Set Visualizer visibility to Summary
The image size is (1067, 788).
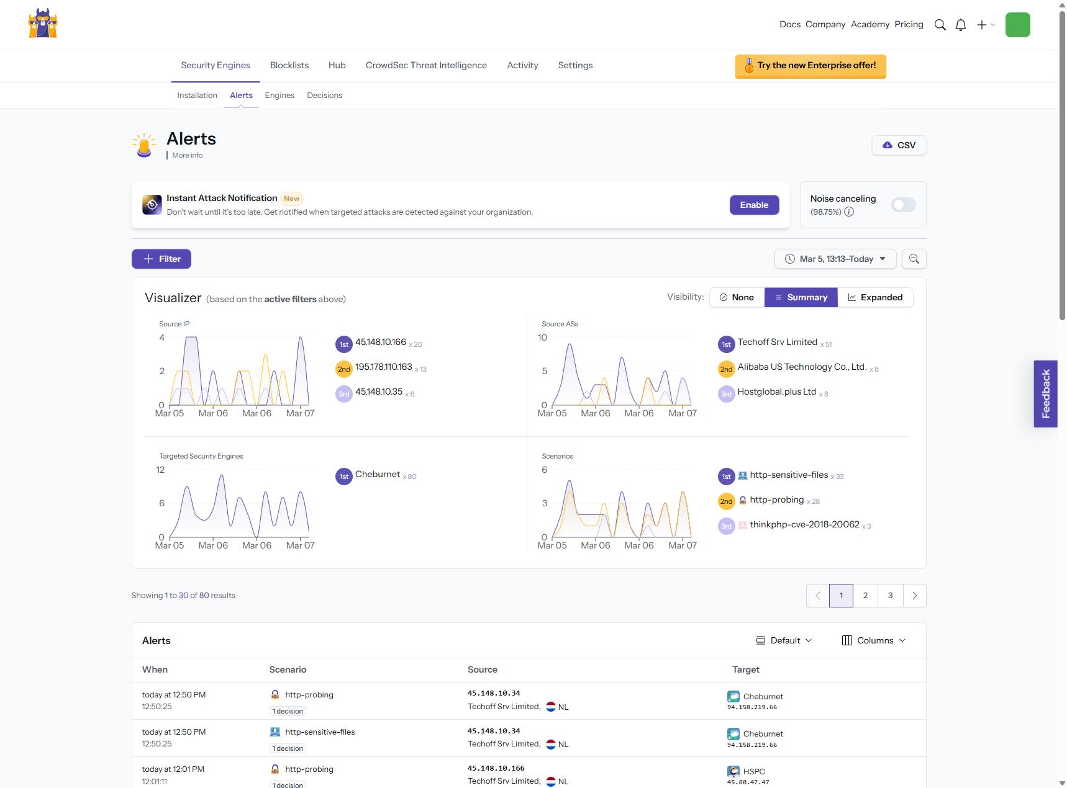[x=801, y=297]
